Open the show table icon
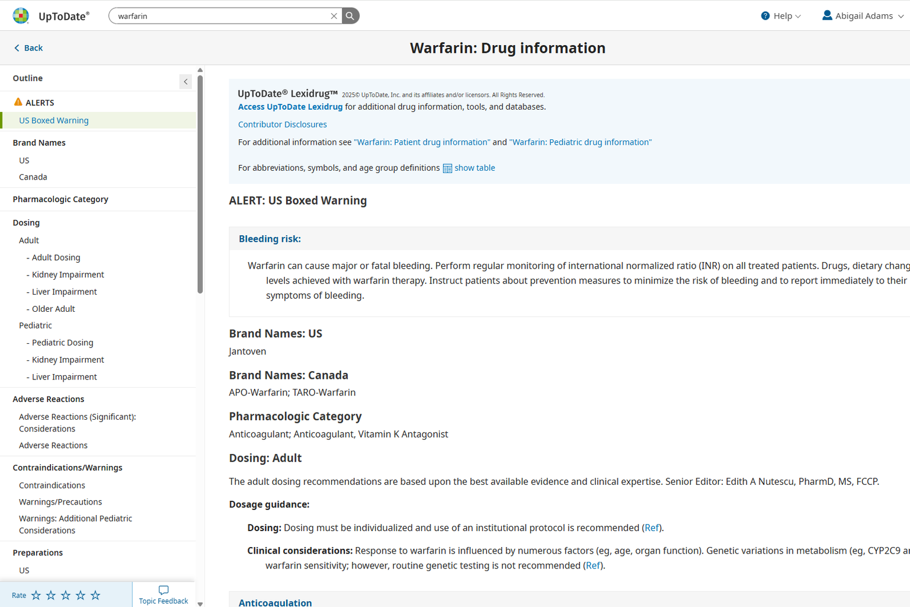This screenshot has width=910, height=607. (447, 168)
